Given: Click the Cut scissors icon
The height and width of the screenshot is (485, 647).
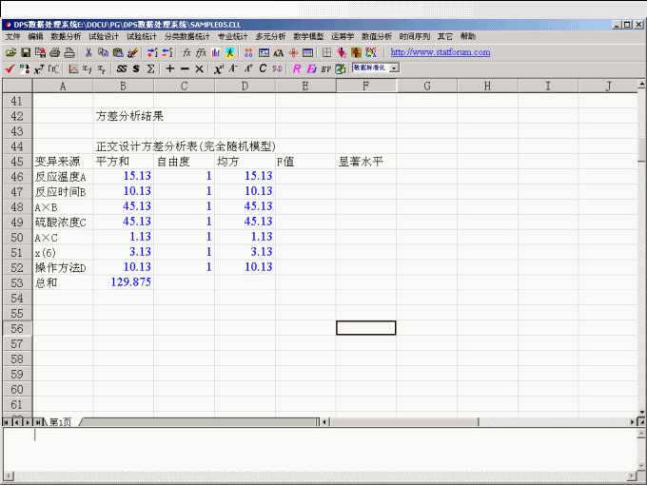Looking at the screenshot, I should coord(88,52).
